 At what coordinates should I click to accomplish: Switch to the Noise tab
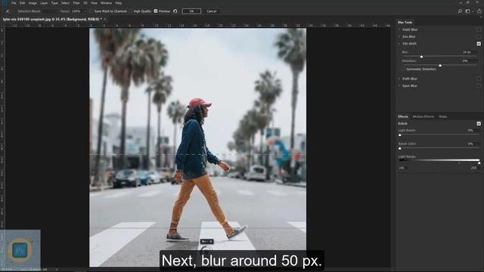(443, 116)
